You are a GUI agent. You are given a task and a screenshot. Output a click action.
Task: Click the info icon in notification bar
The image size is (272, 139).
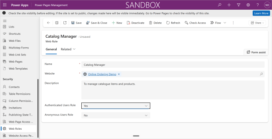click(4, 13)
